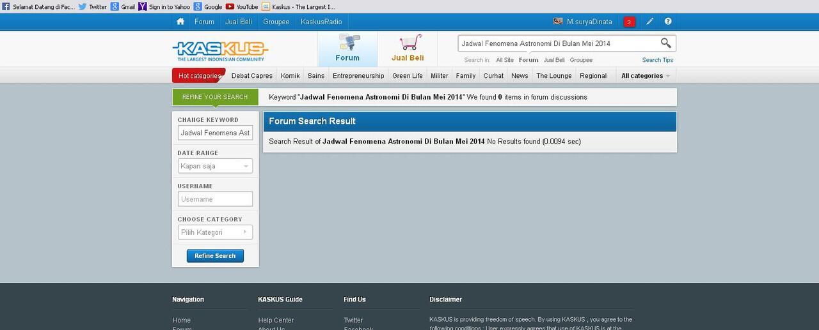
Task: Click the M.suryaDinata user avatar
Action: (558, 21)
